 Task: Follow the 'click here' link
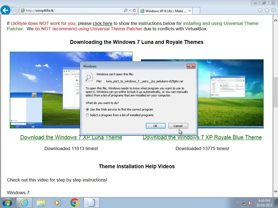[x=102, y=23]
